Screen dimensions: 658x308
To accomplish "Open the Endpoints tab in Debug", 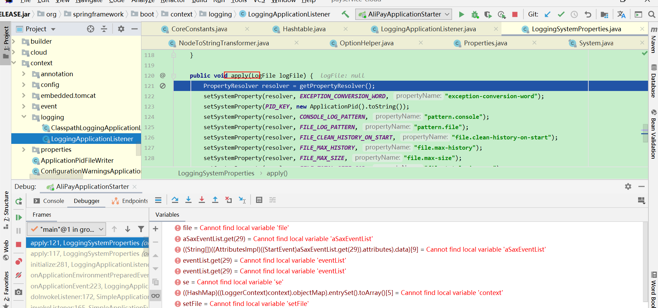I will click(x=130, y=201).
